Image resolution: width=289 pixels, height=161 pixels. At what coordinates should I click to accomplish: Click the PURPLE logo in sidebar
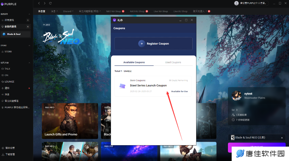click(x=9, y=4)
